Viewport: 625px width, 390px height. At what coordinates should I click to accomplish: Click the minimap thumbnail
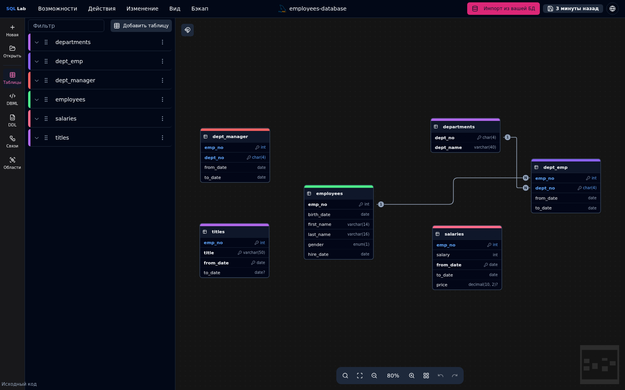(x=600, y=365)
